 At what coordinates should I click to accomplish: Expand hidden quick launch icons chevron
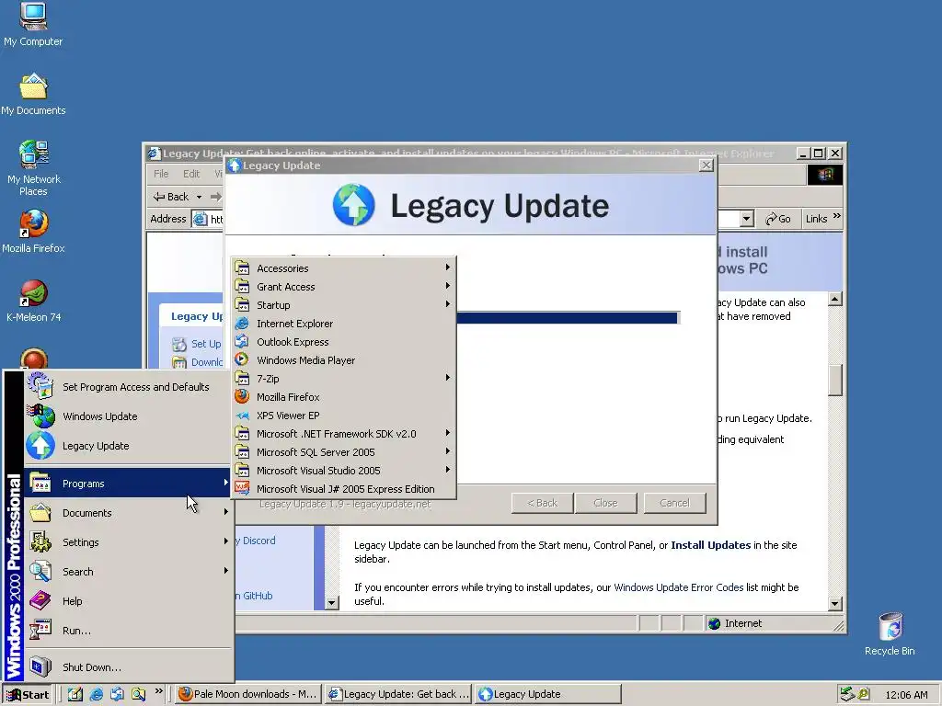point(158,691)
